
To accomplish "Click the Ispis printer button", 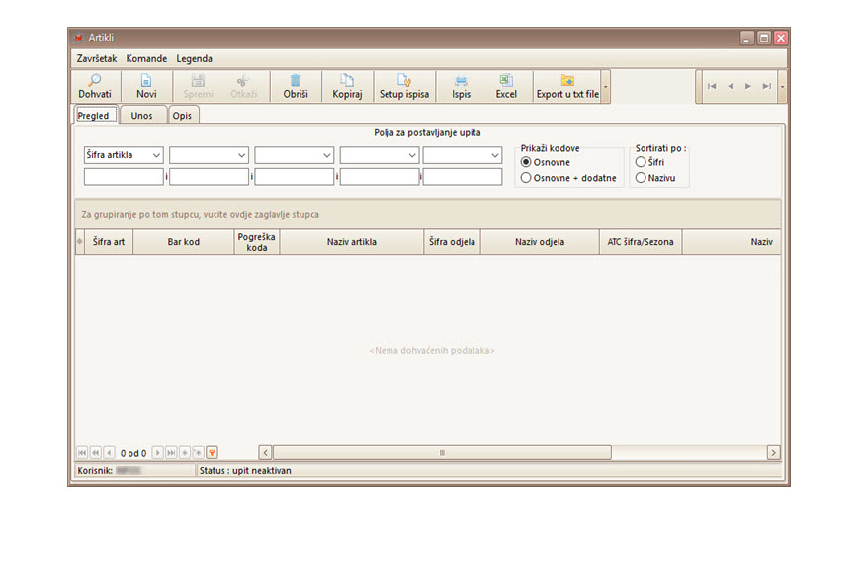I will 461,87.
